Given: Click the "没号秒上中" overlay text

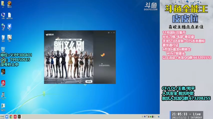Looking at the screenshot, I should coord(10,65).
